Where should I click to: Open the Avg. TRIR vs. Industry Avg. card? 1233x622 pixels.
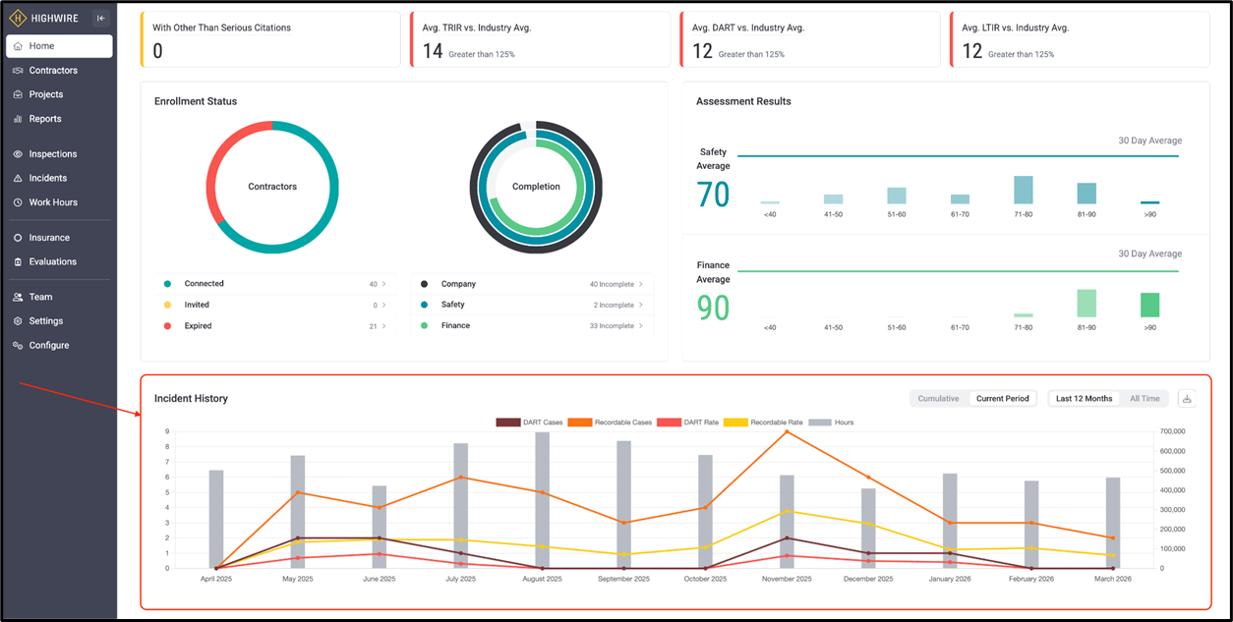(540, 40)
